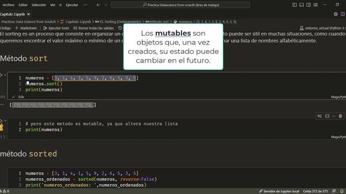Click MagicPython language label of second cell
Screen dimensions: 346x194
338,137
